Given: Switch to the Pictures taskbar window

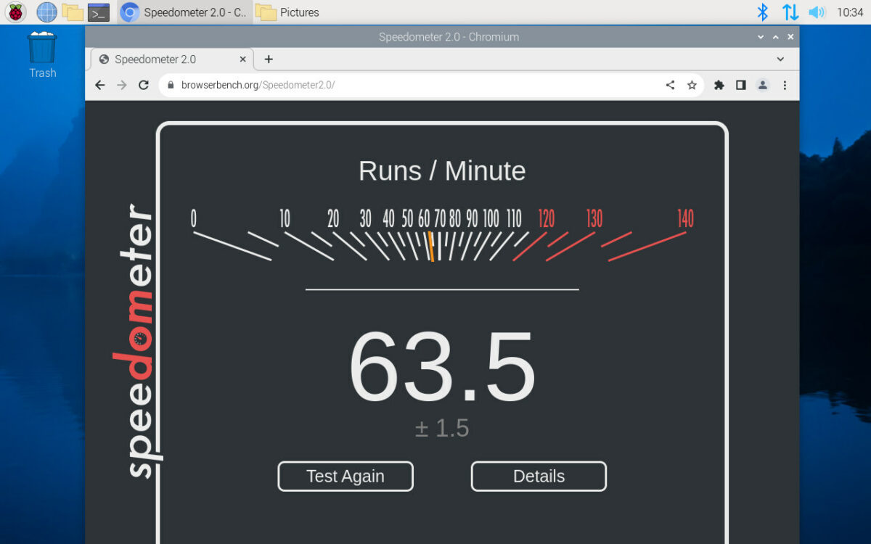Looking at the screenshot, I should pyautogui.click(x=289, y=12).
